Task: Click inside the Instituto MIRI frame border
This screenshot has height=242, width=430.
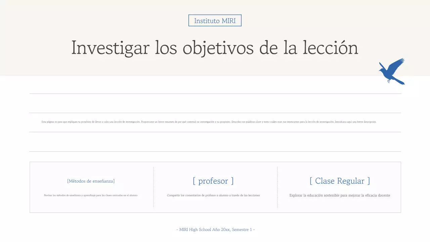Action: click(215, 20)
